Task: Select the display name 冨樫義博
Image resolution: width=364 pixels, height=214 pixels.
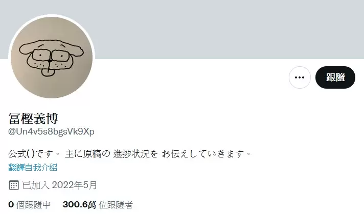Action: (x=33, y=118)
